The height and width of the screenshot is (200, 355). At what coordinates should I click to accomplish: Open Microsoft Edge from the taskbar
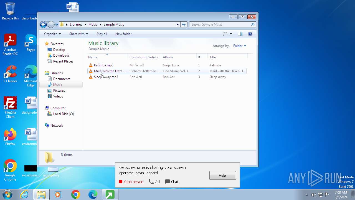pyautogui.click(x=93, y=195)
